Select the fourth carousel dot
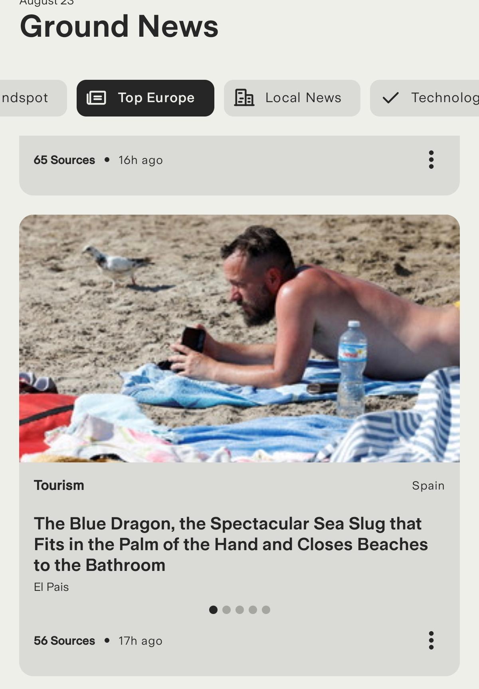Viewport: 479px width, 689px height. (x=253, y=610)
